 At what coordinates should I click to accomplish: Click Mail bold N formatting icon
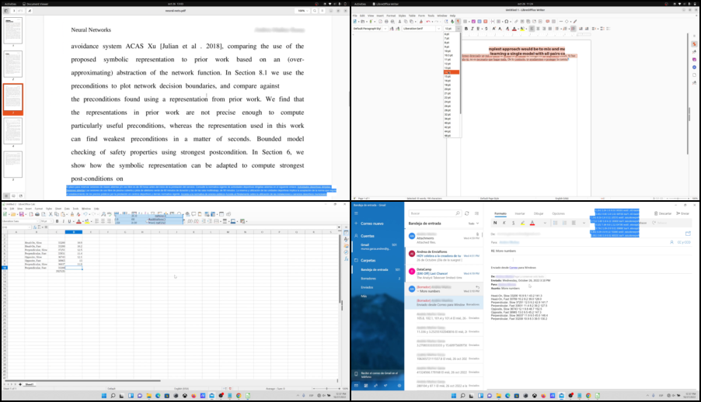click(495, 223)
